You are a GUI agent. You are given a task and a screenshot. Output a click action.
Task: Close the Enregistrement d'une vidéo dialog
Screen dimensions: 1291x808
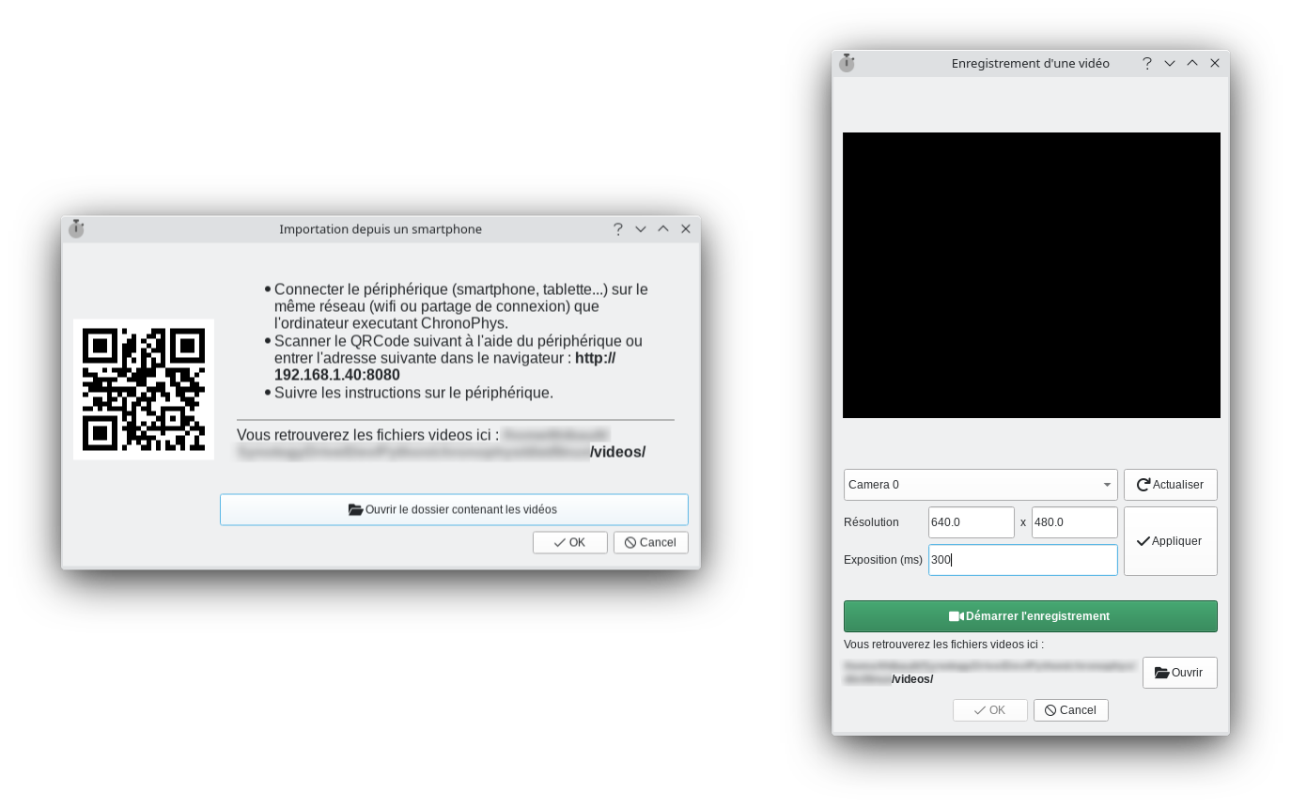tap(1215, 63)
